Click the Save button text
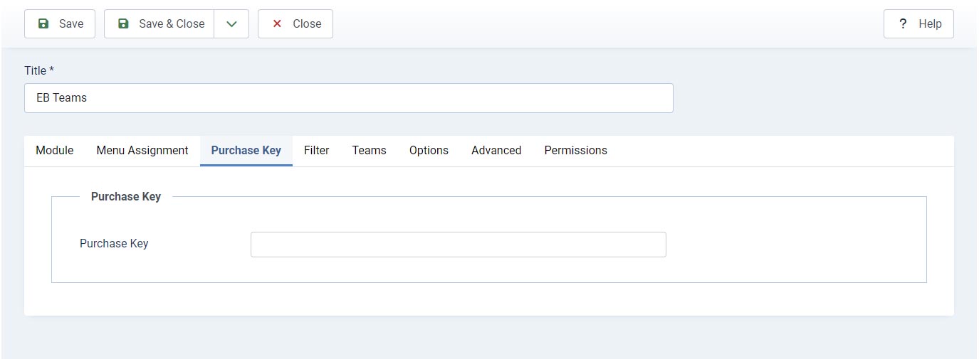 click(71, 23)
